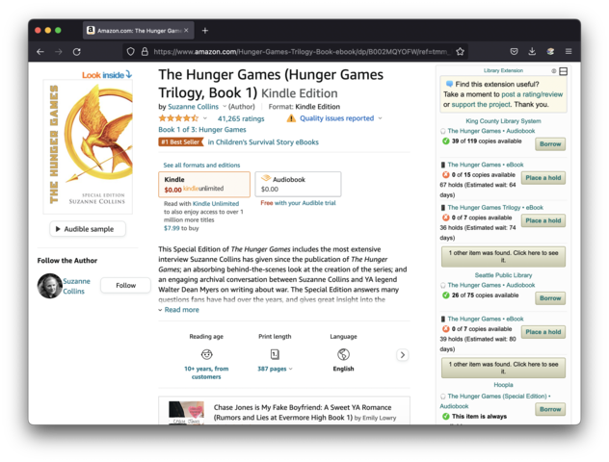Place a hold on 0 of 15 copies eBook
This screenshot has height=462, width=609.
[543, 178]
